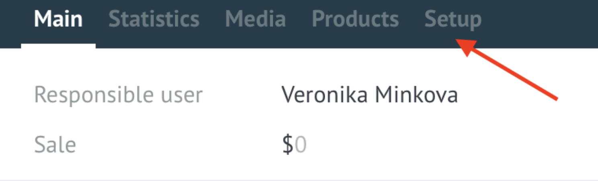
Task: Click the grey zero in Sale value
Action: [x=301, y=145]
